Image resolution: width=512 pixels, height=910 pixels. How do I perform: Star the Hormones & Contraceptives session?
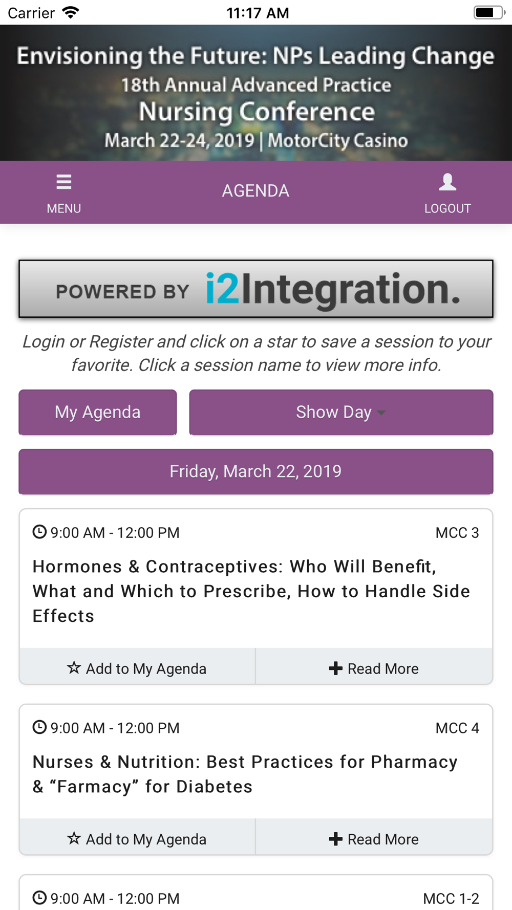click(74, 667)
